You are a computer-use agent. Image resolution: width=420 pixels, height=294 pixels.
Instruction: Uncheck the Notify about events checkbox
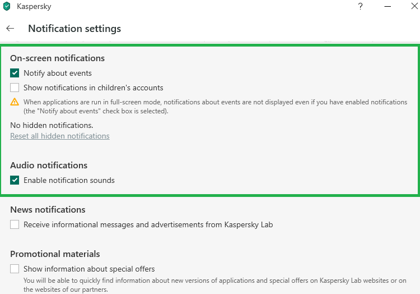point(15,73)
